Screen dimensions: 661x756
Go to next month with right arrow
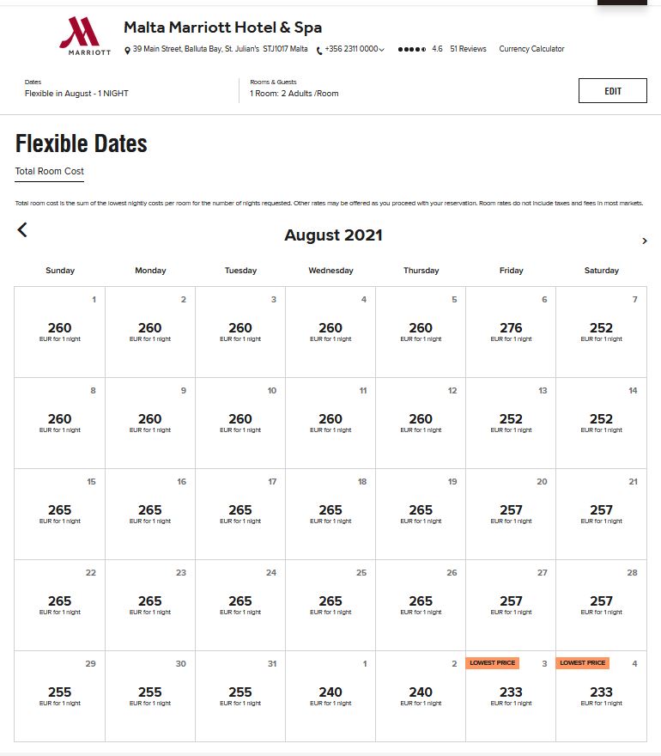coord(645,241)
